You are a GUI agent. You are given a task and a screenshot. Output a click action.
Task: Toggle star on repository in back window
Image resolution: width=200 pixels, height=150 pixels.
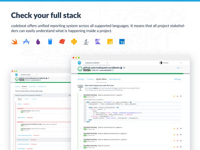click(49, 78)
